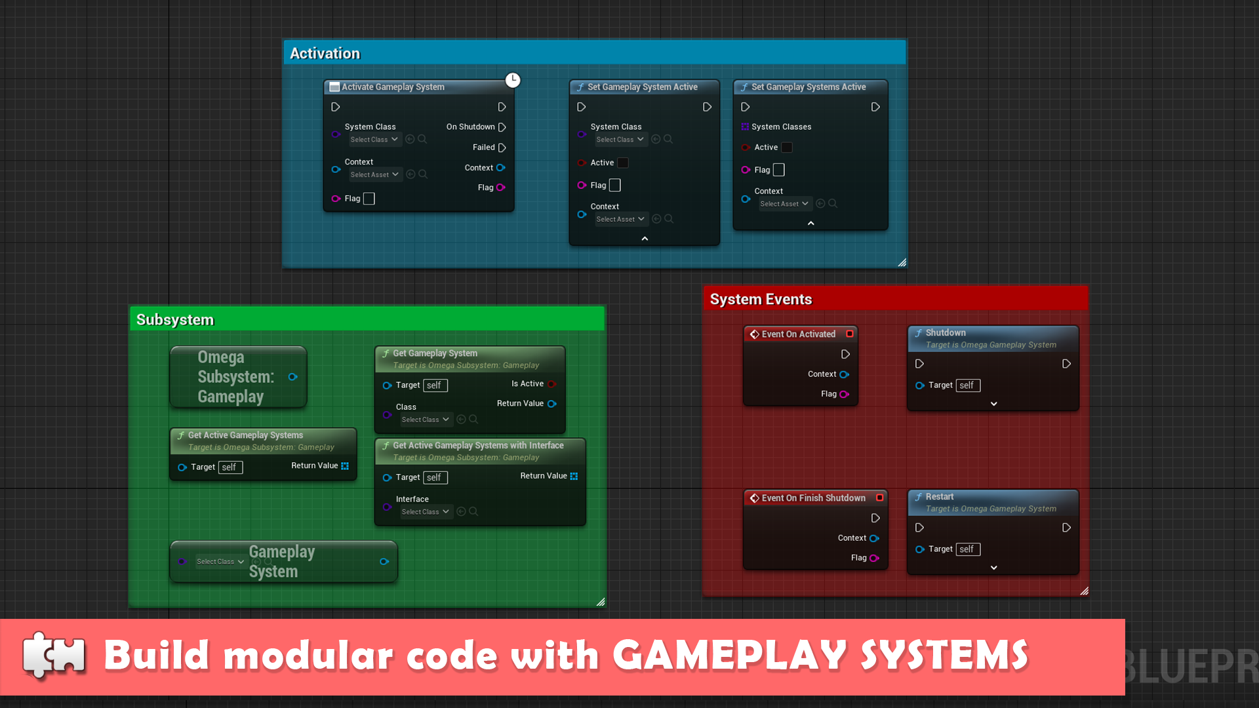Select the System Events comment title

(761, 300)
